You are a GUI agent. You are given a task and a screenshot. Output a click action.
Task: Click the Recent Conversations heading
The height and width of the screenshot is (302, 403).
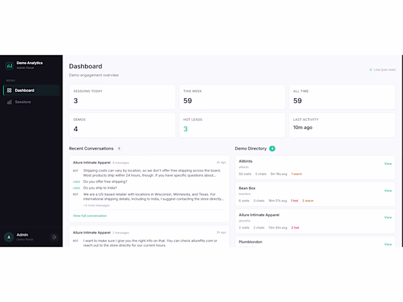pos(91,148)
